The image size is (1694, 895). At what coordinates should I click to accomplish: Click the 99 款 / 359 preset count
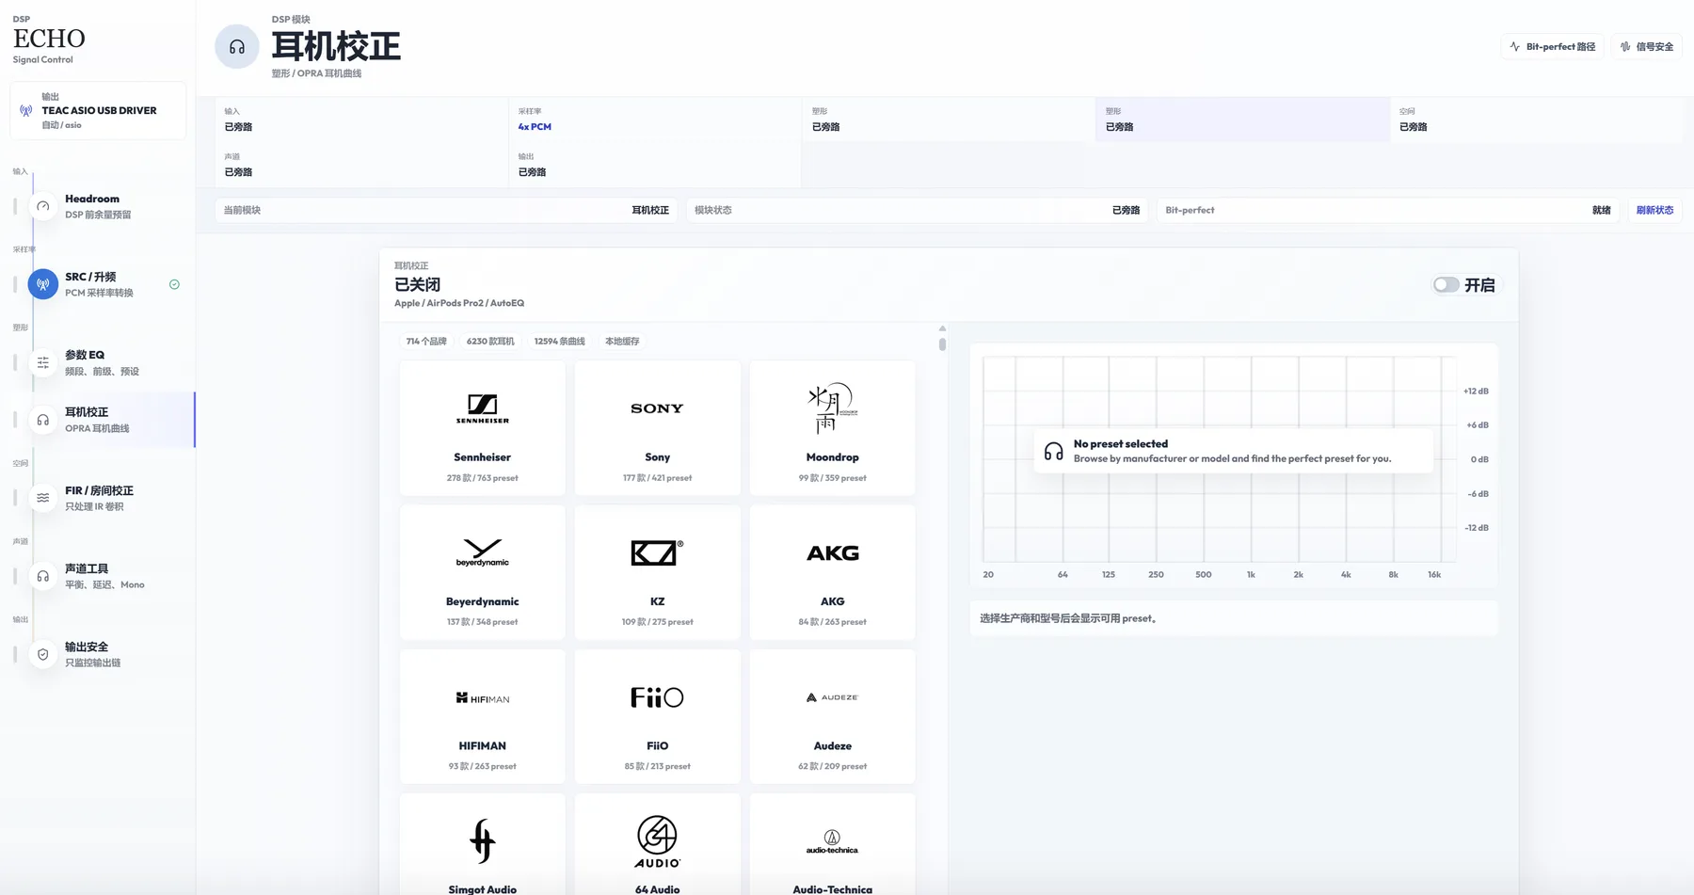(x=832, y=478)
